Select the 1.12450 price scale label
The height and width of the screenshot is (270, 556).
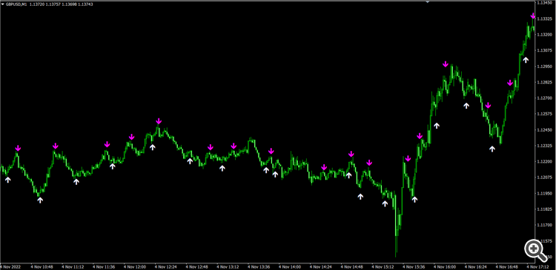tap(545, 130)
